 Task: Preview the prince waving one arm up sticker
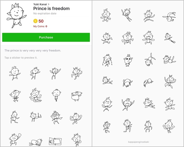(15, 139)
